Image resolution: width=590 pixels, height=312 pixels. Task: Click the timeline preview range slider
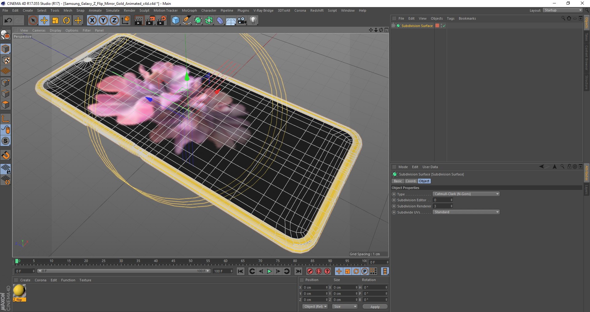pos(124,271)
